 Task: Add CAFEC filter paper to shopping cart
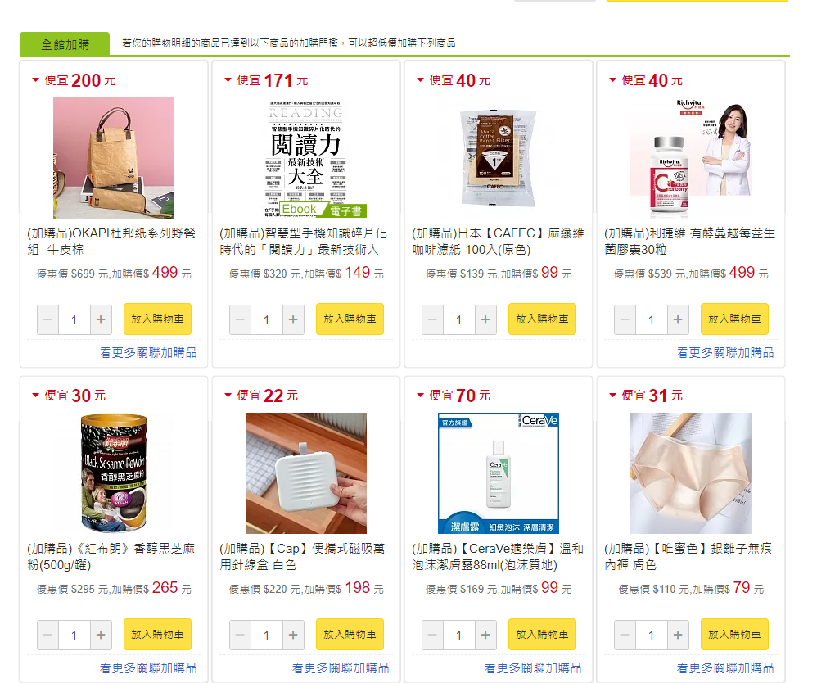click(x=542, y=319)
